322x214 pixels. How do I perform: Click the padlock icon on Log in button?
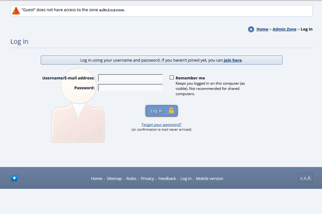coord(171,111)
